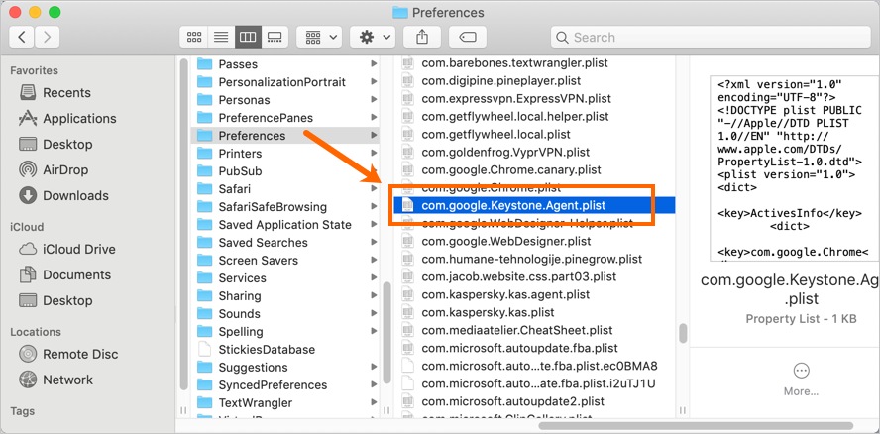The height and width of the screenshot is (434, 880).
Task: Select the SyncedPreferences folder
Action: tap(285, 385)
